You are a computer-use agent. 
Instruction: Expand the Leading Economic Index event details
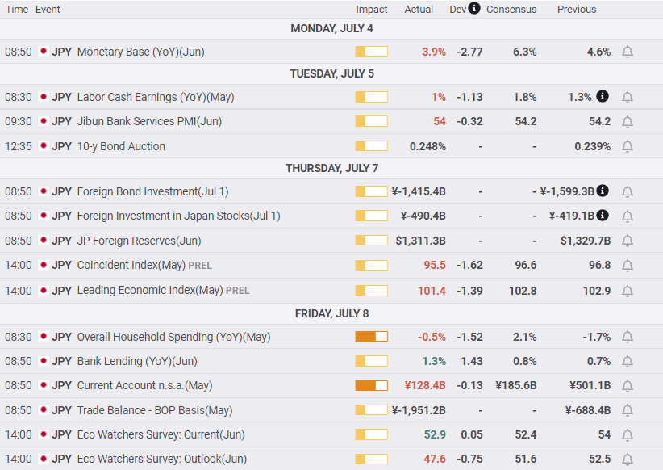149,290
